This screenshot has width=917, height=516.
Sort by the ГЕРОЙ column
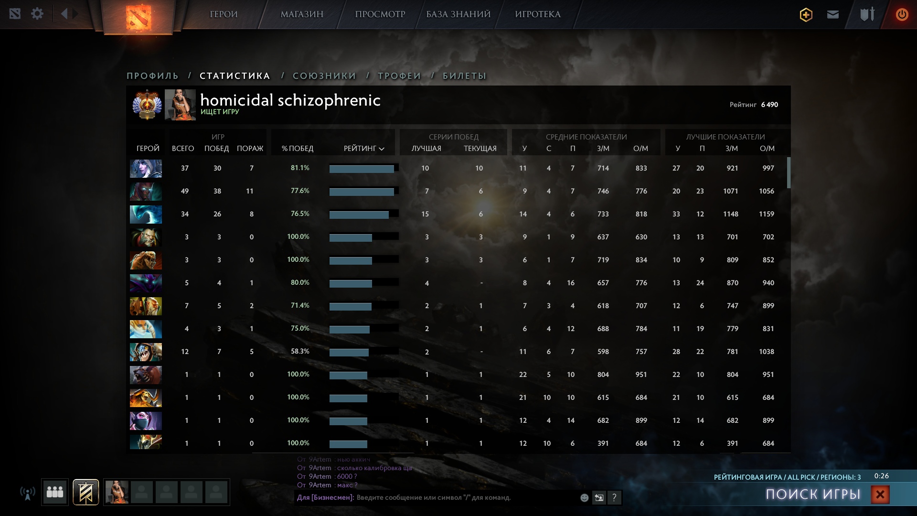148,149
